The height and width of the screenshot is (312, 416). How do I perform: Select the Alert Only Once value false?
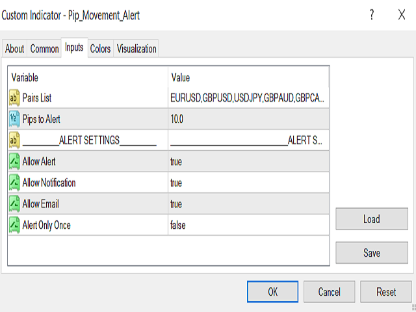(248, 226)
